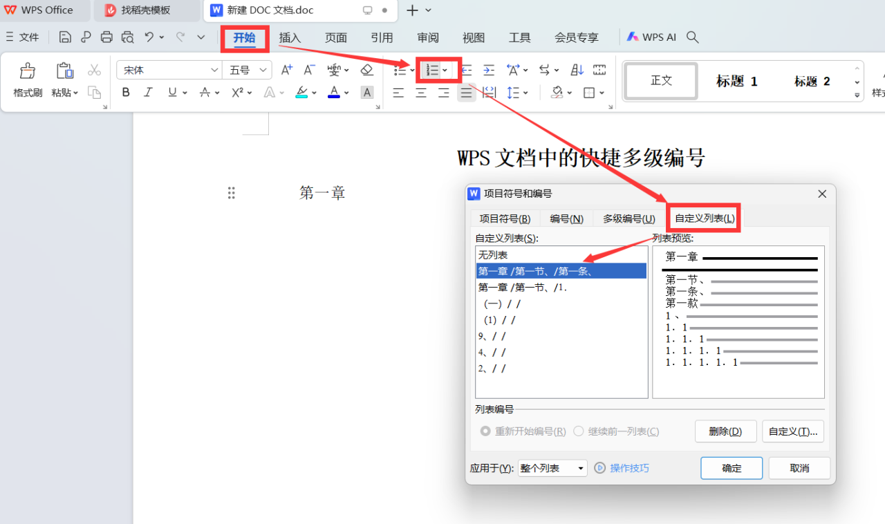Click the Print icon in the quick access toolbar
885x524 pixels.
pos(106,37)
